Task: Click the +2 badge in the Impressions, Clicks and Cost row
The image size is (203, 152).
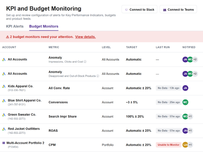Action: coord(195,59)
